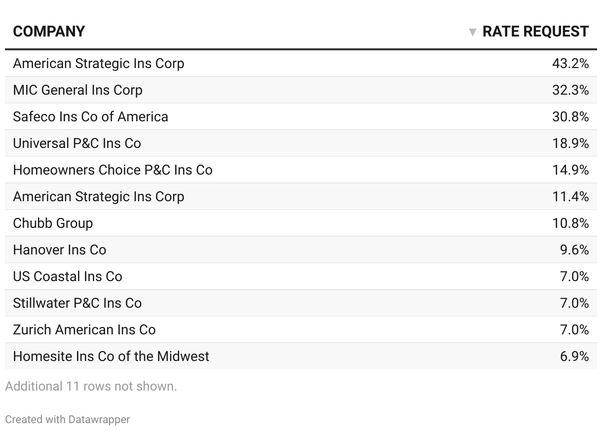Select US Coastal Ins Co

pos(68,277)
